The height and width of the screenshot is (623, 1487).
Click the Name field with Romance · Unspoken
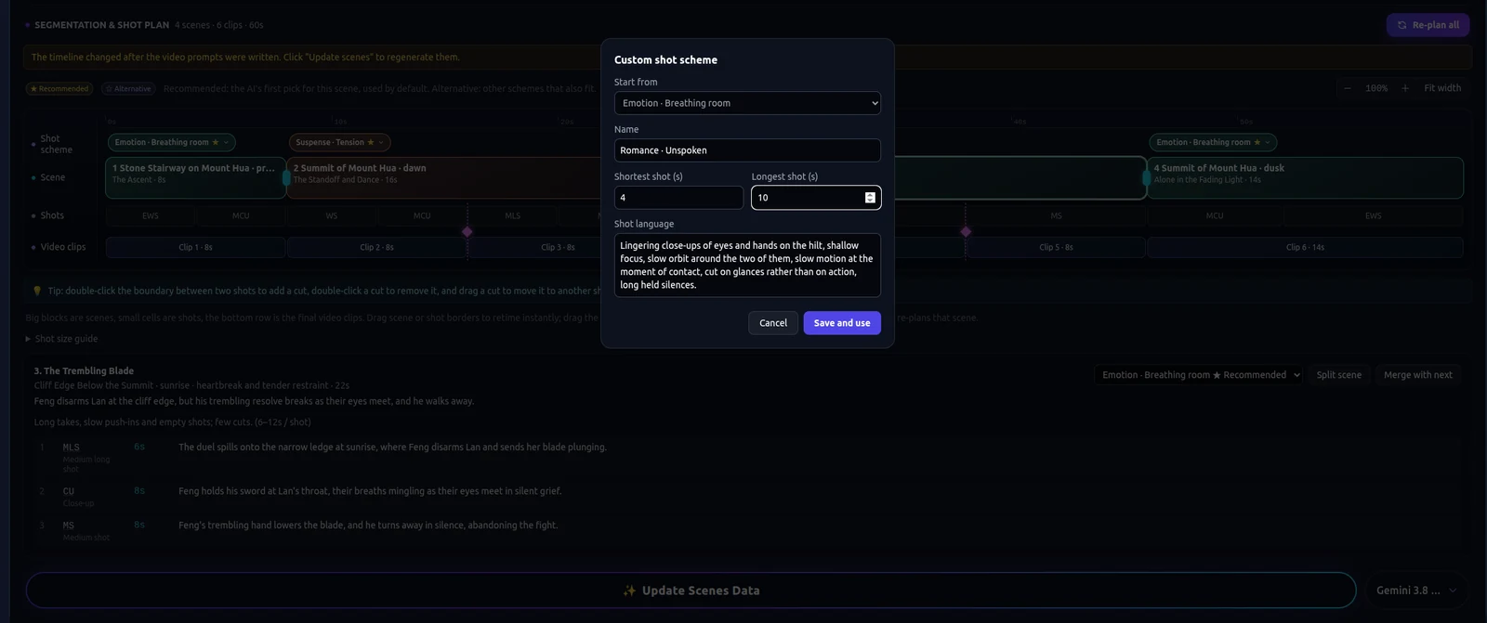pos(747,150)
